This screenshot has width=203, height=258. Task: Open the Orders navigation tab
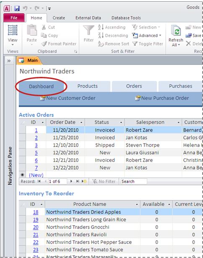pos(134,86)
